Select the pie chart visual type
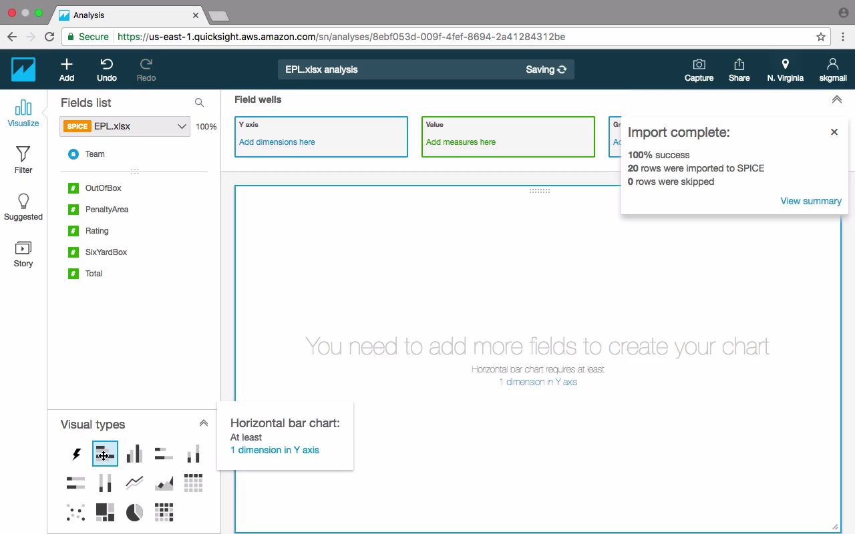Viewport: 855px width, 534px height. pyautogui.click(x=134, y=512)
